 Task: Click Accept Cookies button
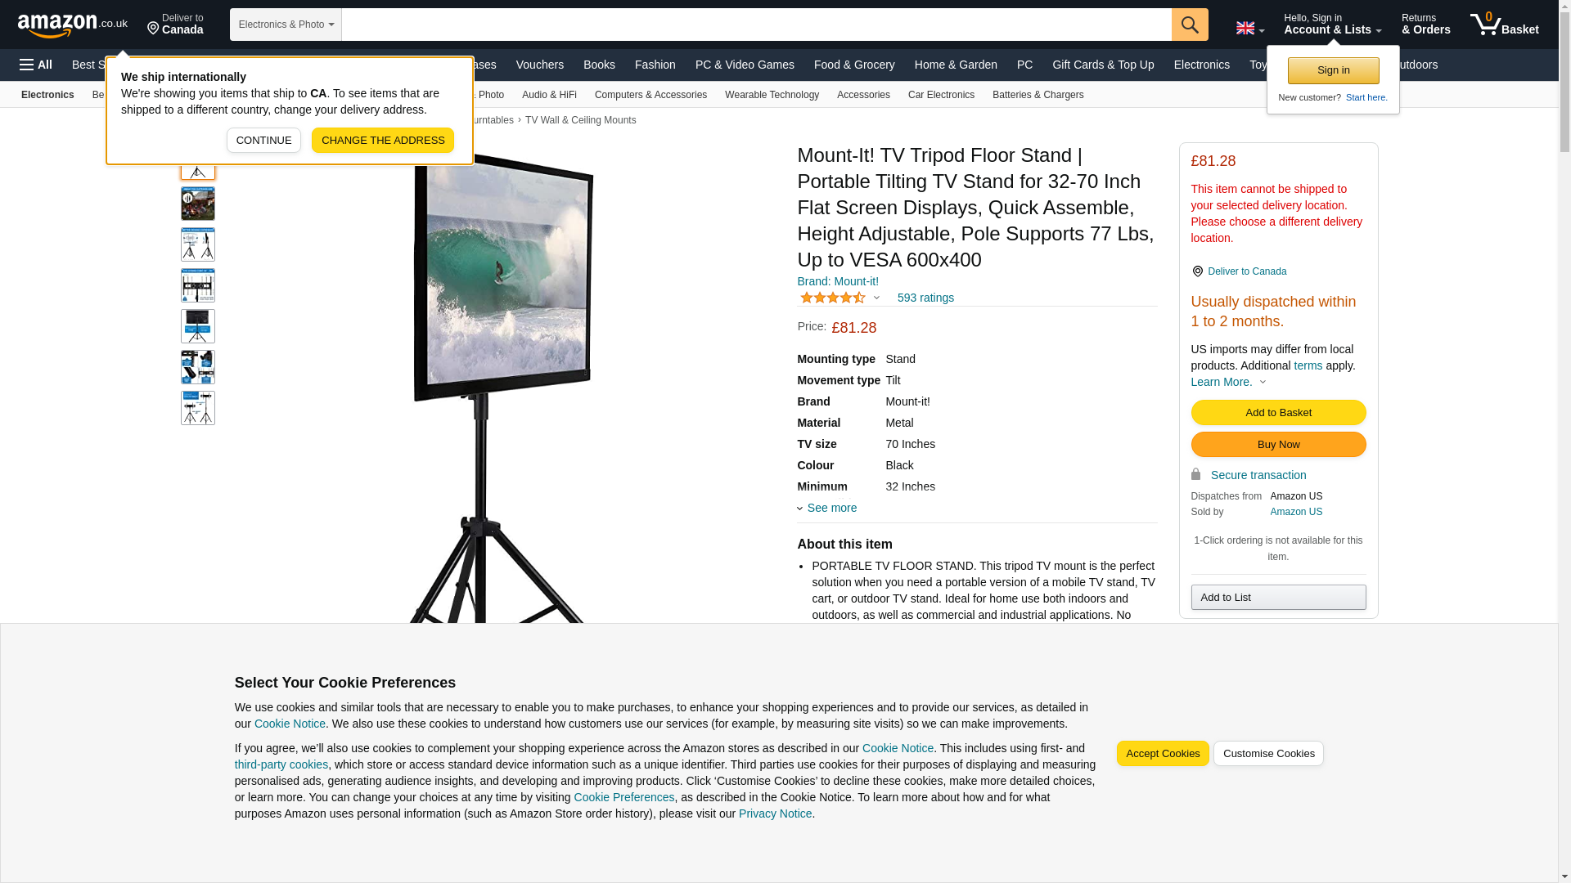click(x=1163, y=754)
